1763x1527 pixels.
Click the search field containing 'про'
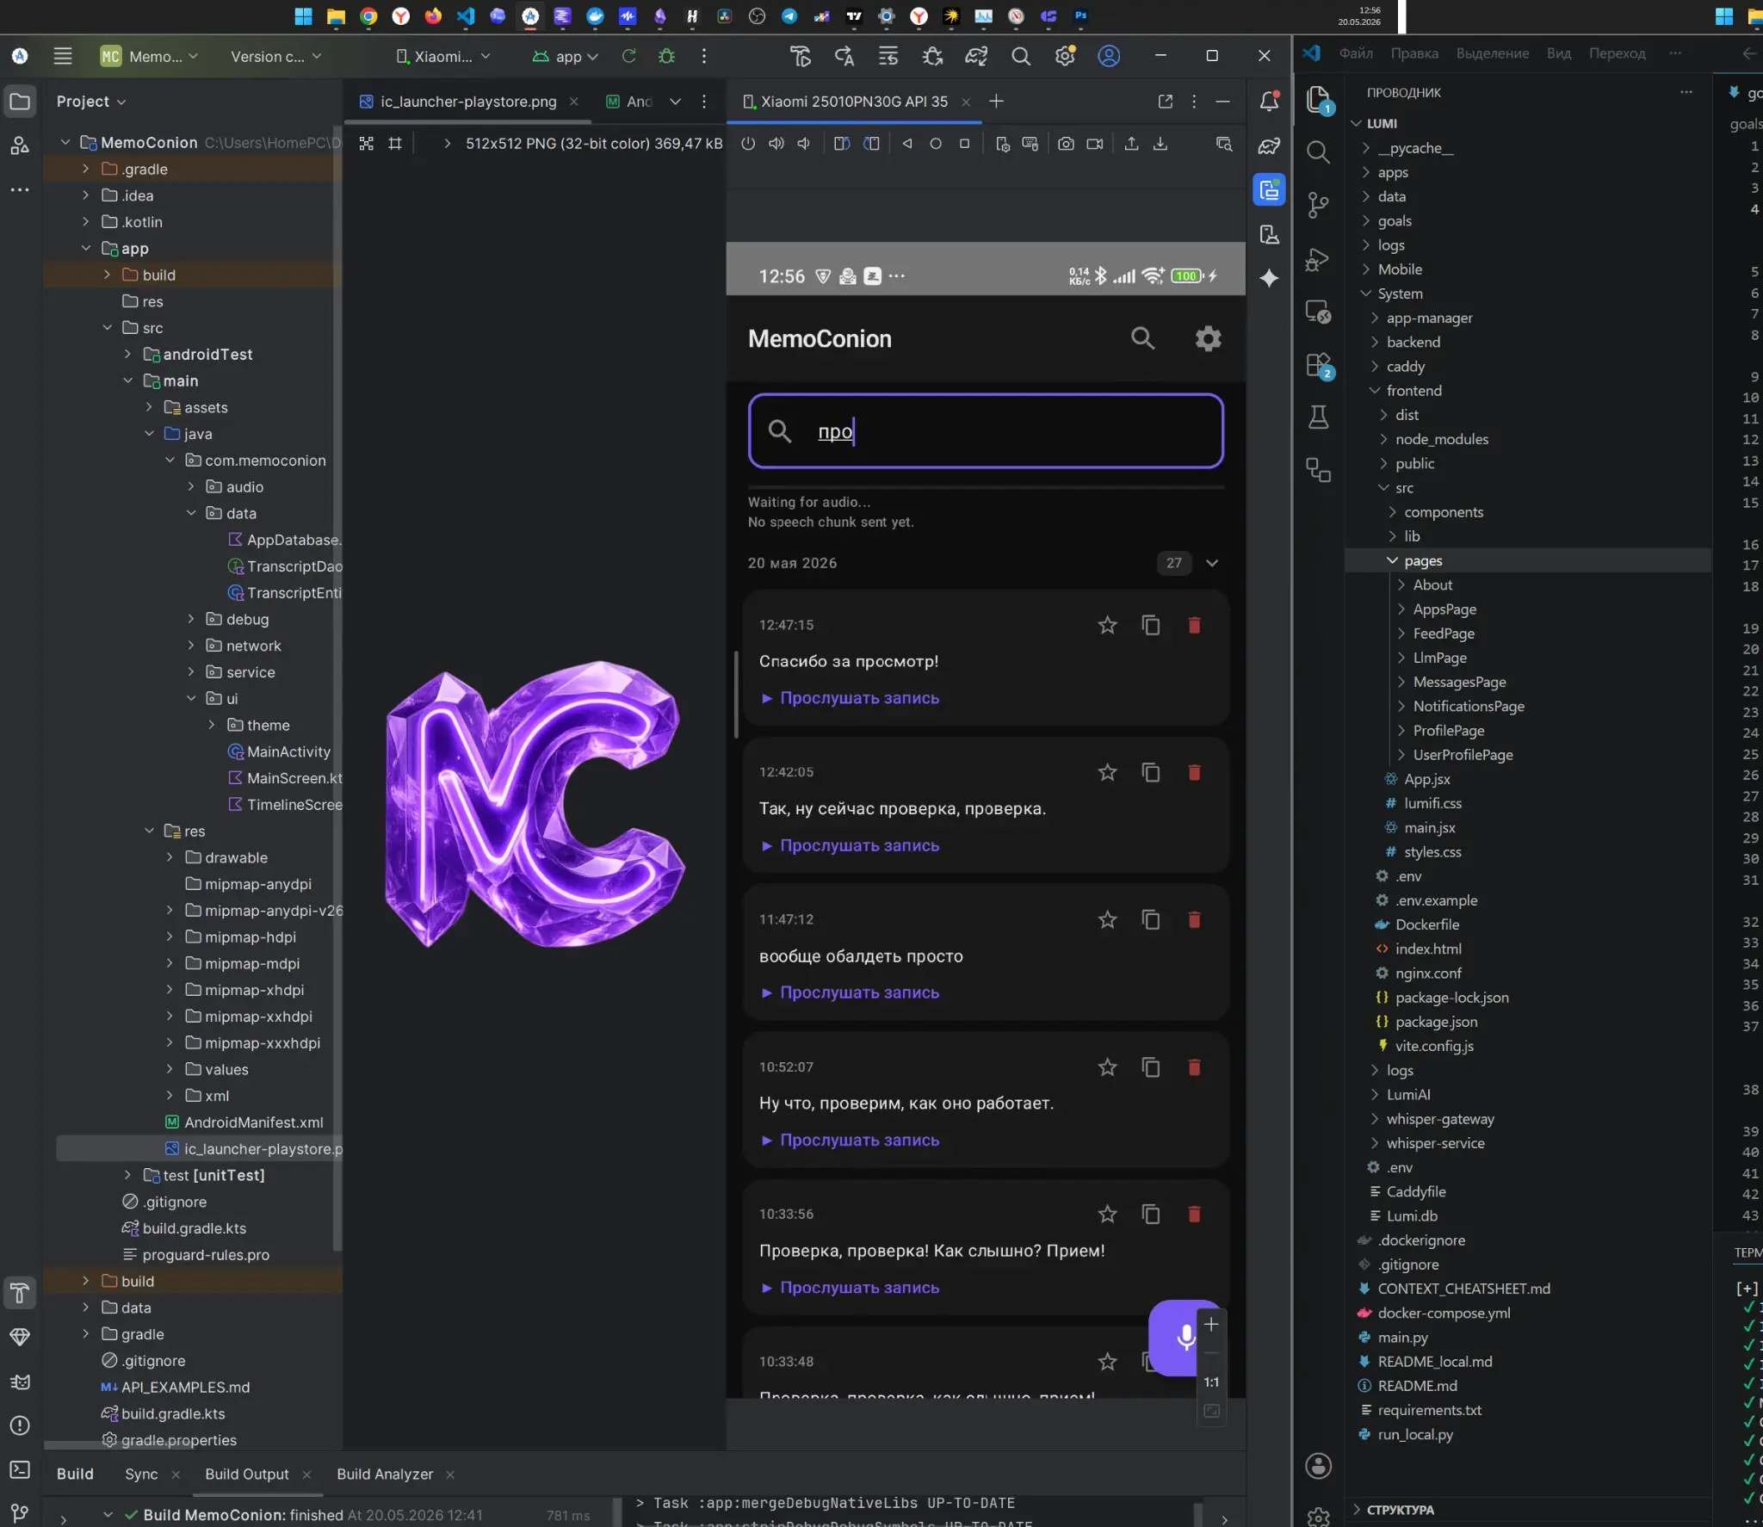986,431
